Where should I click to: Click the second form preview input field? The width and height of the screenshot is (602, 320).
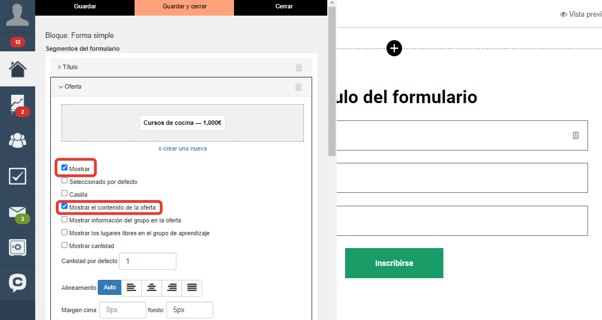[462, 178]
